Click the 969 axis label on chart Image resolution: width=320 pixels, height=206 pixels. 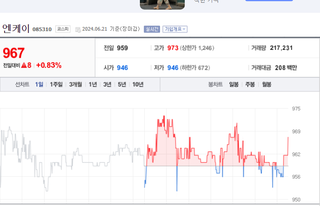pyautogui.click(x=296, y=132)
